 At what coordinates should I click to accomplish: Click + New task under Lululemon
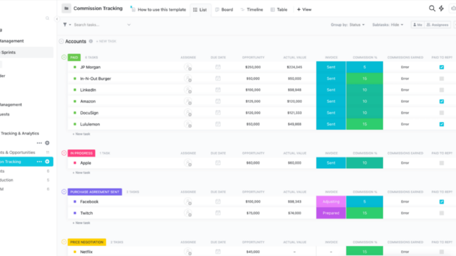(81, 134)
